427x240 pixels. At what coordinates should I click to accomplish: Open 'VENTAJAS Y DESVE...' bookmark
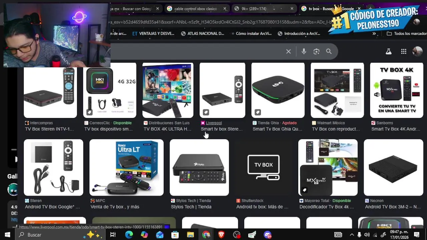click(153, 34)
